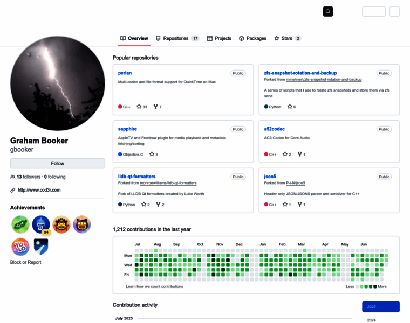
Task: Click the lightest green legend swatch
Action: tap(361, 286)
